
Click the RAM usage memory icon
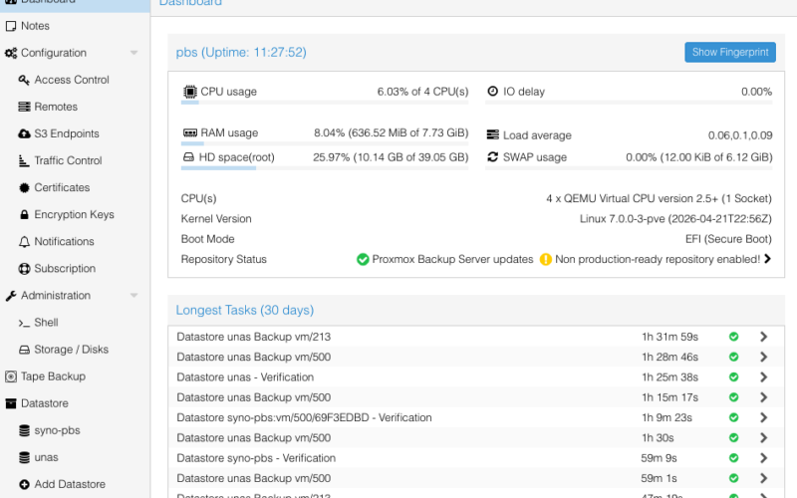189,132
